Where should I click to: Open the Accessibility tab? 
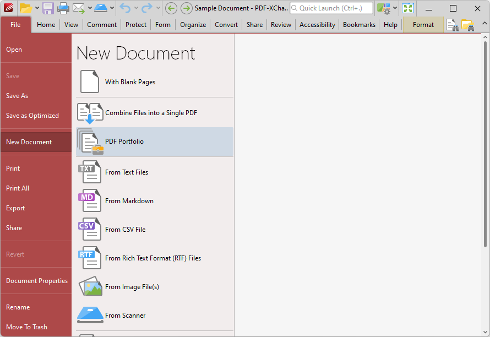[x=317, y=25]
